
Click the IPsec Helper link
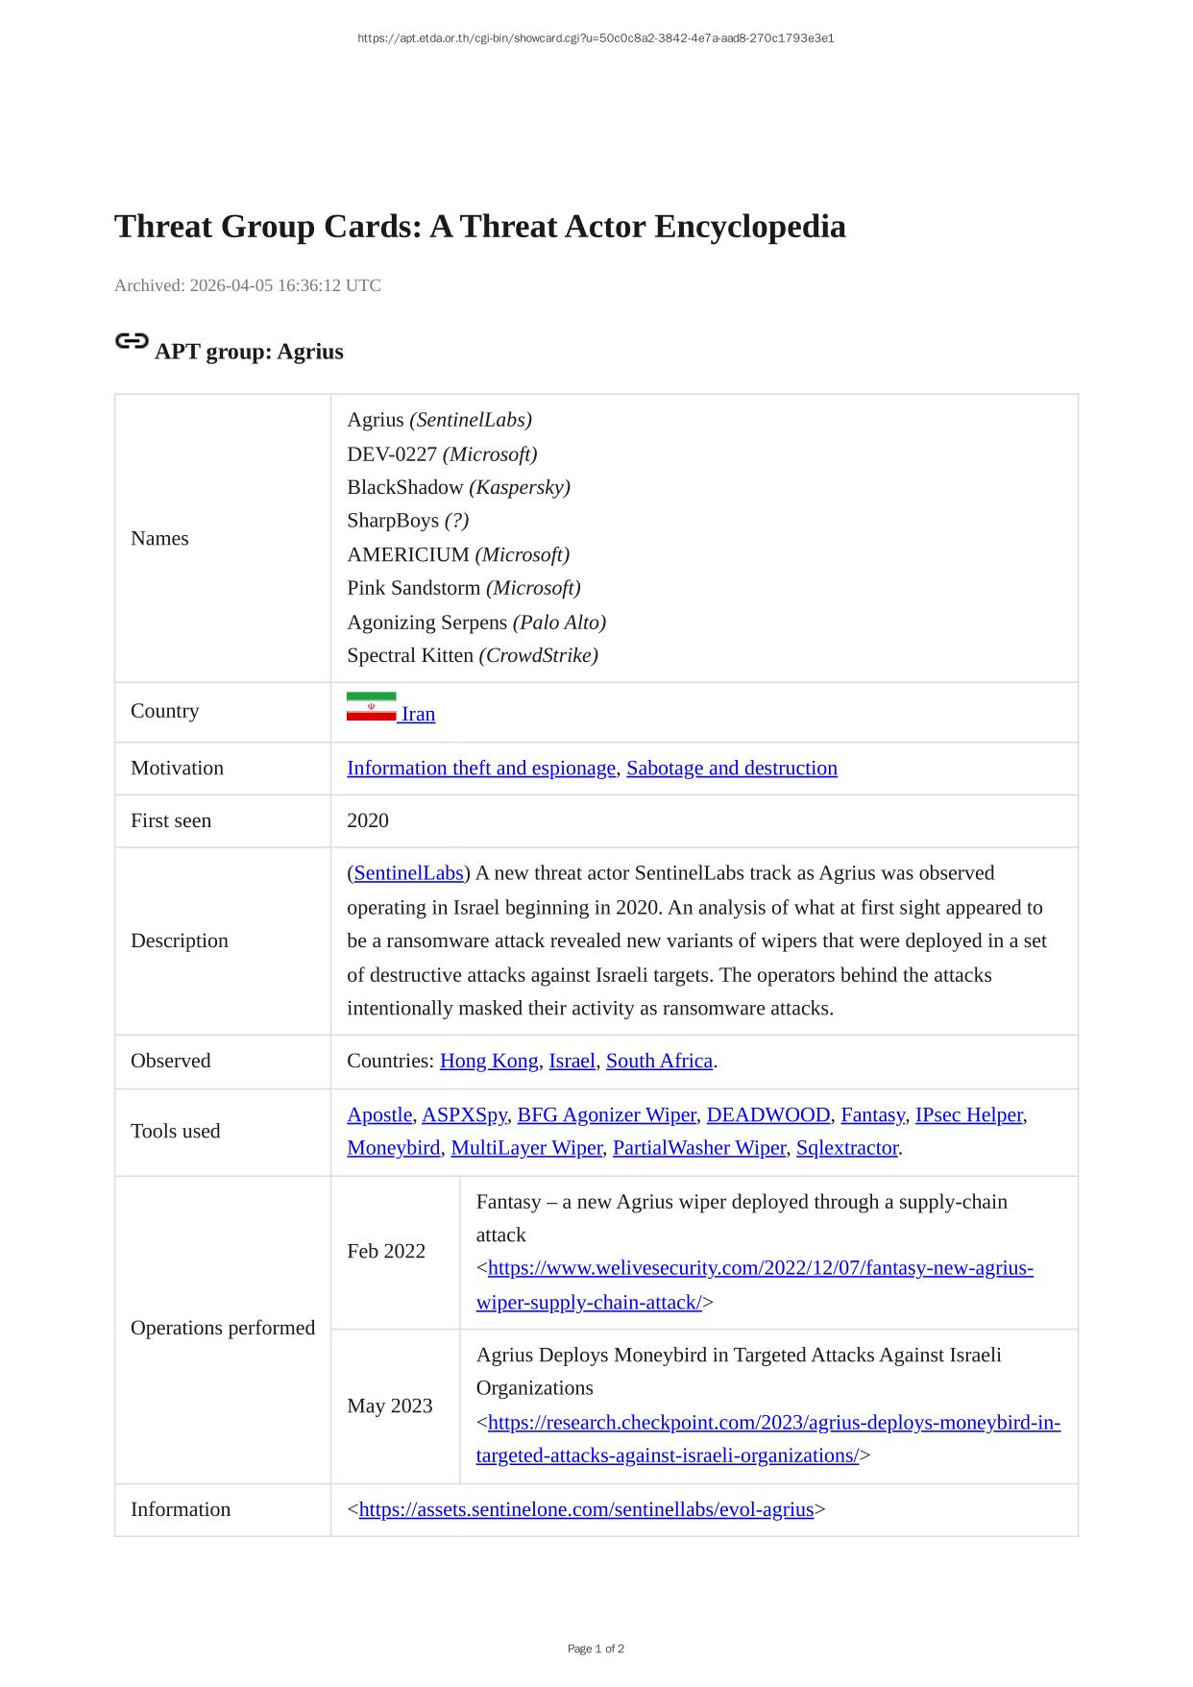click(968, 1114)
